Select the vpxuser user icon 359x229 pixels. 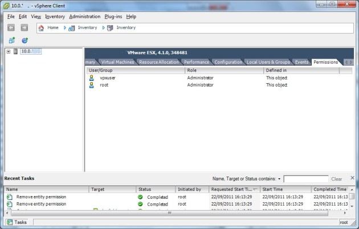[x=91, y=77]
